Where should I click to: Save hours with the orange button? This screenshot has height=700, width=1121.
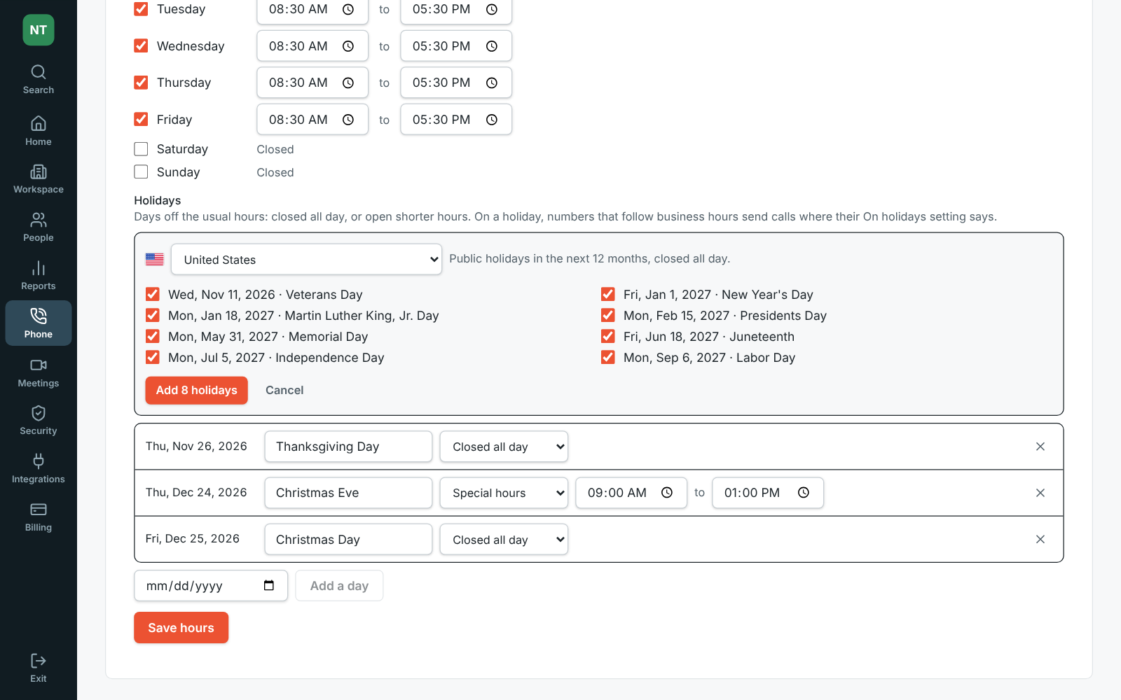pyautogui.click(x=181, y=628)
